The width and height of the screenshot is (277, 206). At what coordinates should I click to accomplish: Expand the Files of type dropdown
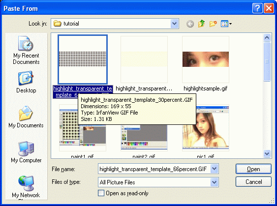coord(215,182)
